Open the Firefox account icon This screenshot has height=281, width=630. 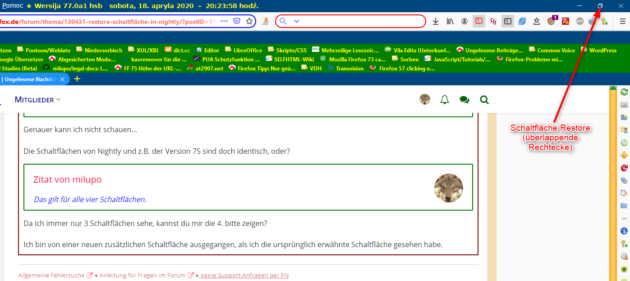pyautogui.click(x=464, y=21)
